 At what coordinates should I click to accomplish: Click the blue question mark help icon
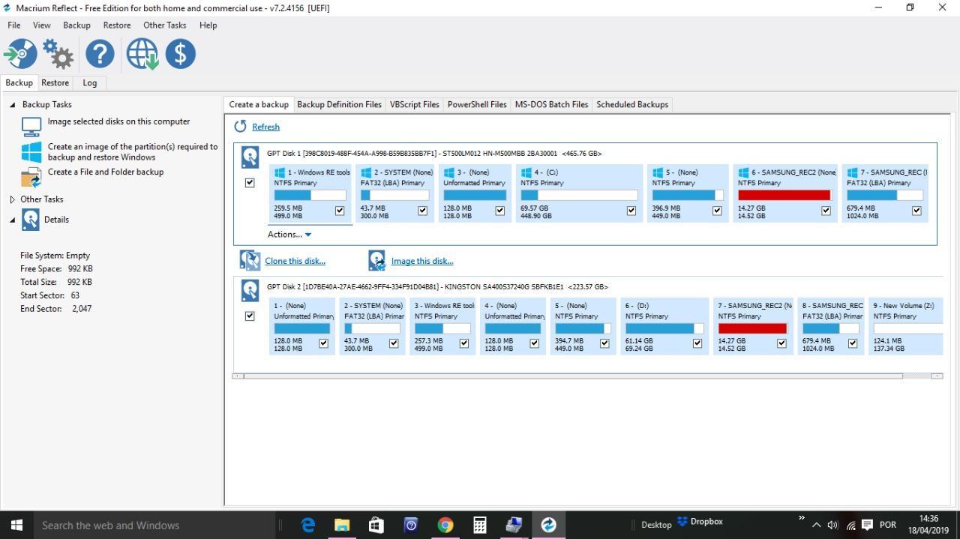point(100,54)
